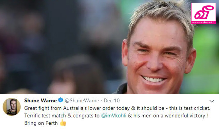Image resolution: width=219 pixels, height=132 pixels.
Task: Click the tweet line starting 'Great fight from'
Action: coord(117,108)
